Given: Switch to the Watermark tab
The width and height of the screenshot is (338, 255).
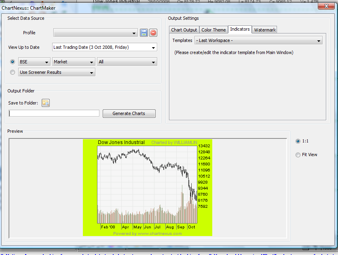Looking at the screenshot, I should 264,29.
